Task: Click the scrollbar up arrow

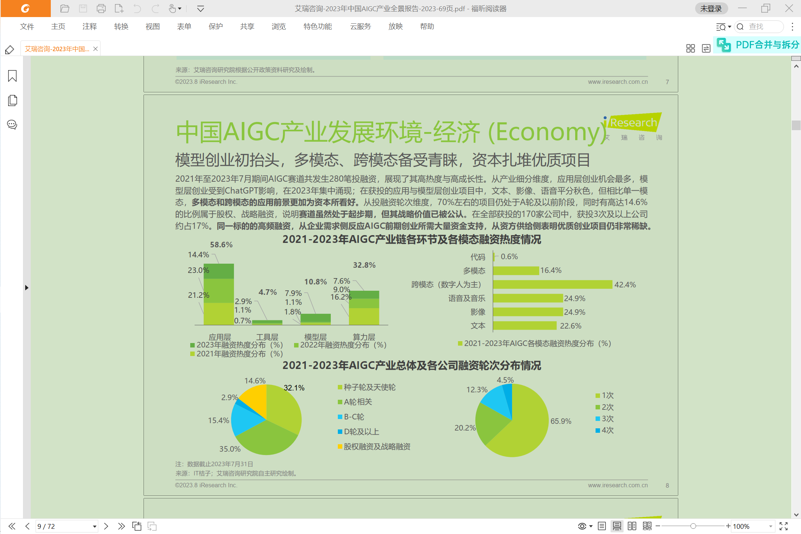Action: point(796,66)
